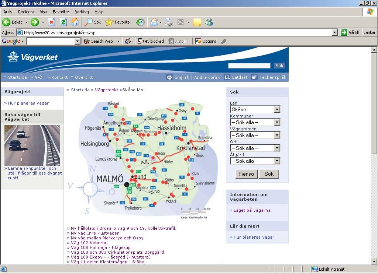Click the Sök button below Åtgärd
Image resolution: width=378 pixels, height=274 pixels.
pyautogui.click(x=269, y=174)
